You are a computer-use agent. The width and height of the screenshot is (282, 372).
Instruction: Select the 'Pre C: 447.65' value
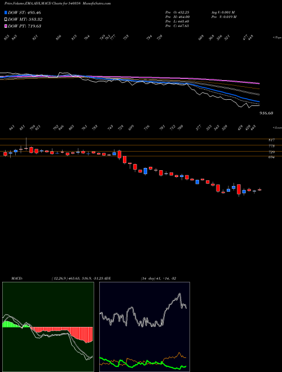click(177, 26)
